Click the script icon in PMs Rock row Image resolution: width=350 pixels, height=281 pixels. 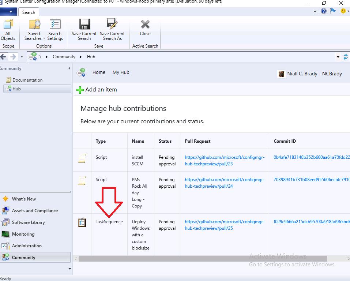tap(82, 180)
